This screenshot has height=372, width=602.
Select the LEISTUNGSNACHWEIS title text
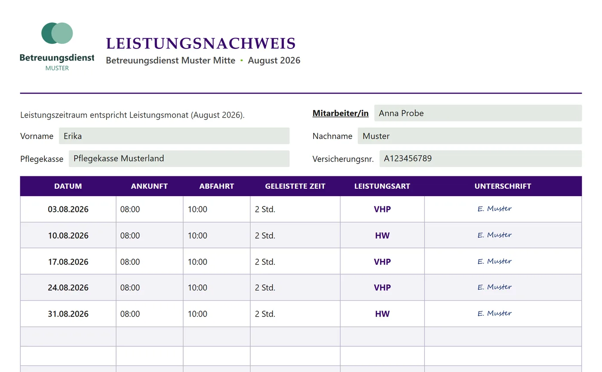click(x=201, y=43)
